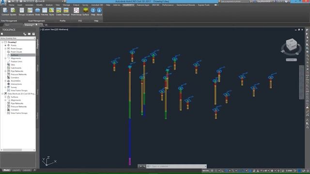Select the Point Clouds tree item
Image resolution: width=310 pixels, height=174 pixels.
click(16, 52)
